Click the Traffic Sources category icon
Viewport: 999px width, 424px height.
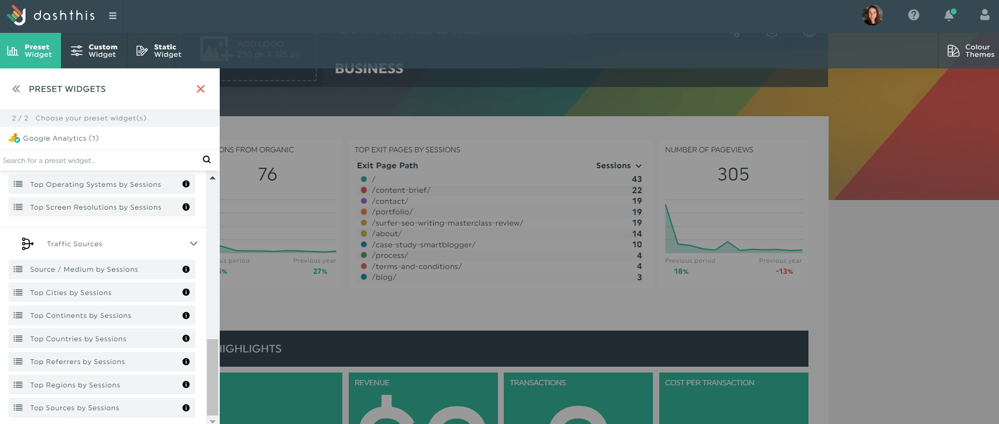(x=28, y=244)
